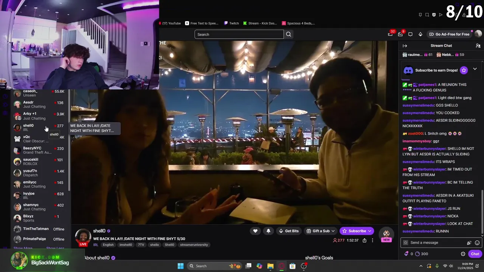Open the emote picker smiley icon
This screenshot has height=272, width=484.
coord(477,243)
